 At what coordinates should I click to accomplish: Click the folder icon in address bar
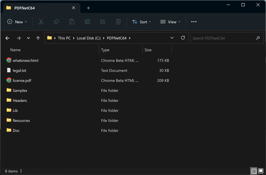[x=49, y=38]
